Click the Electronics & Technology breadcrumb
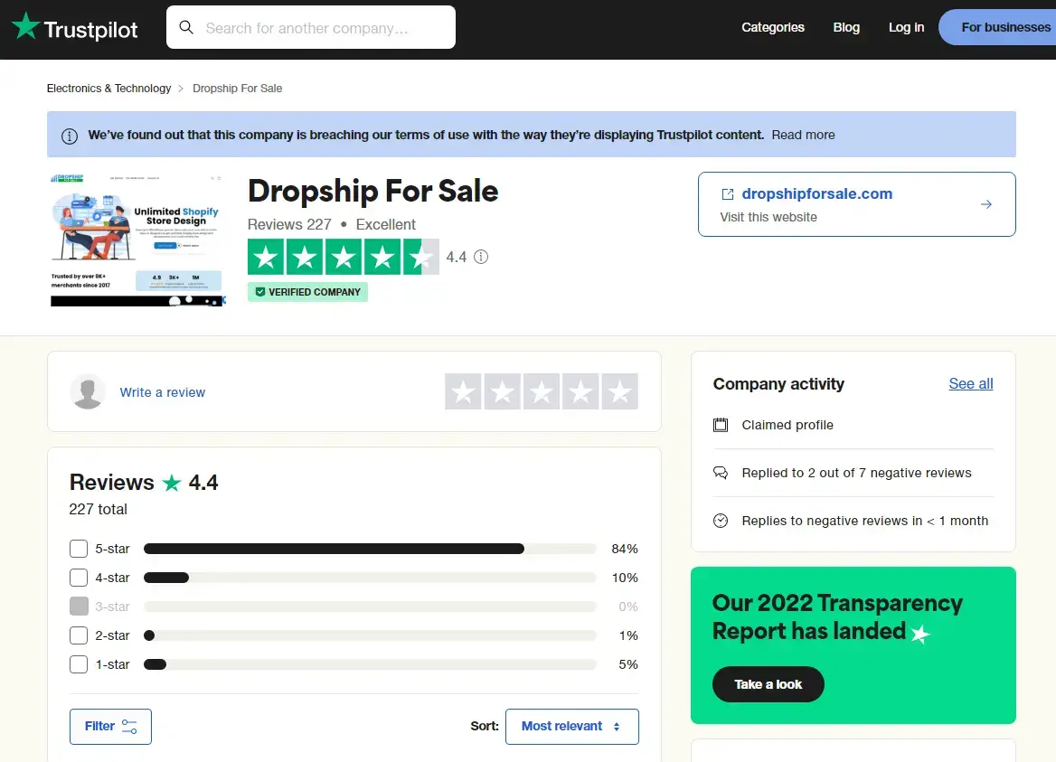 109,89
